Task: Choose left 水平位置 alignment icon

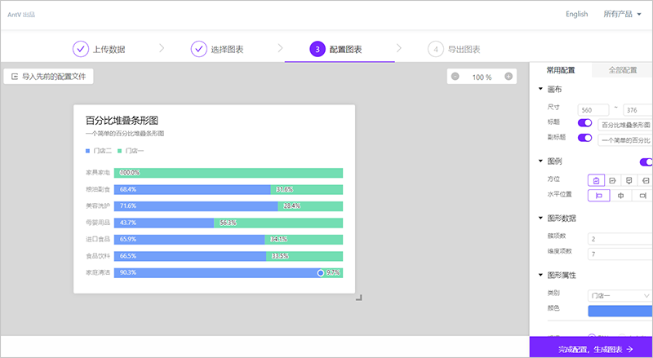Action: click(x=598, y=196)
